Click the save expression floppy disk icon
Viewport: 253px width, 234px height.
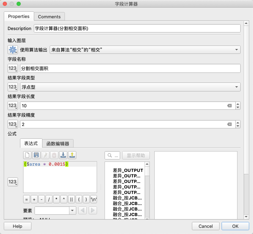click(x=36, y=155)
